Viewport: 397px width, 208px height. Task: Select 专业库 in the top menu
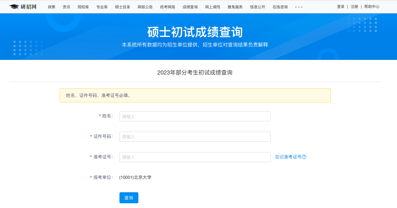[102, 7]
